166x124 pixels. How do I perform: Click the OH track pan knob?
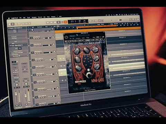[x=53, y=37]
